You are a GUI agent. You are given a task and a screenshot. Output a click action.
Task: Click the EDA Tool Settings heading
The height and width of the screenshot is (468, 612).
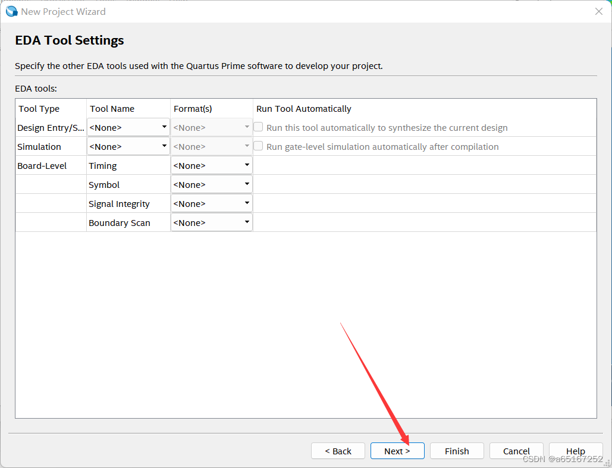click(70, 40)
